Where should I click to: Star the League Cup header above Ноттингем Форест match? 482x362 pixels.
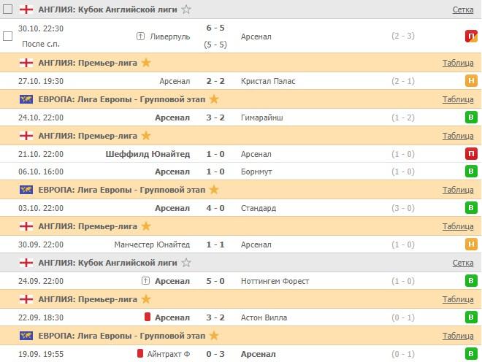coord(186,263)
